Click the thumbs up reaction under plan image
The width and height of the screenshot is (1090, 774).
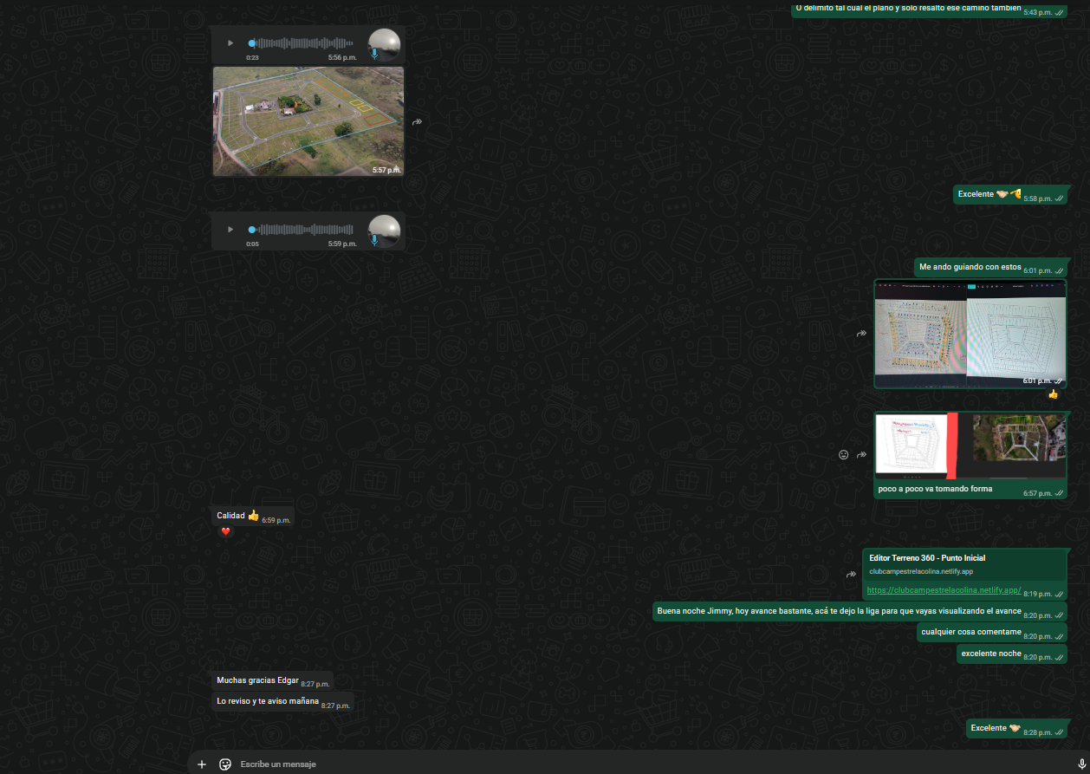[x=1053, y=394]
